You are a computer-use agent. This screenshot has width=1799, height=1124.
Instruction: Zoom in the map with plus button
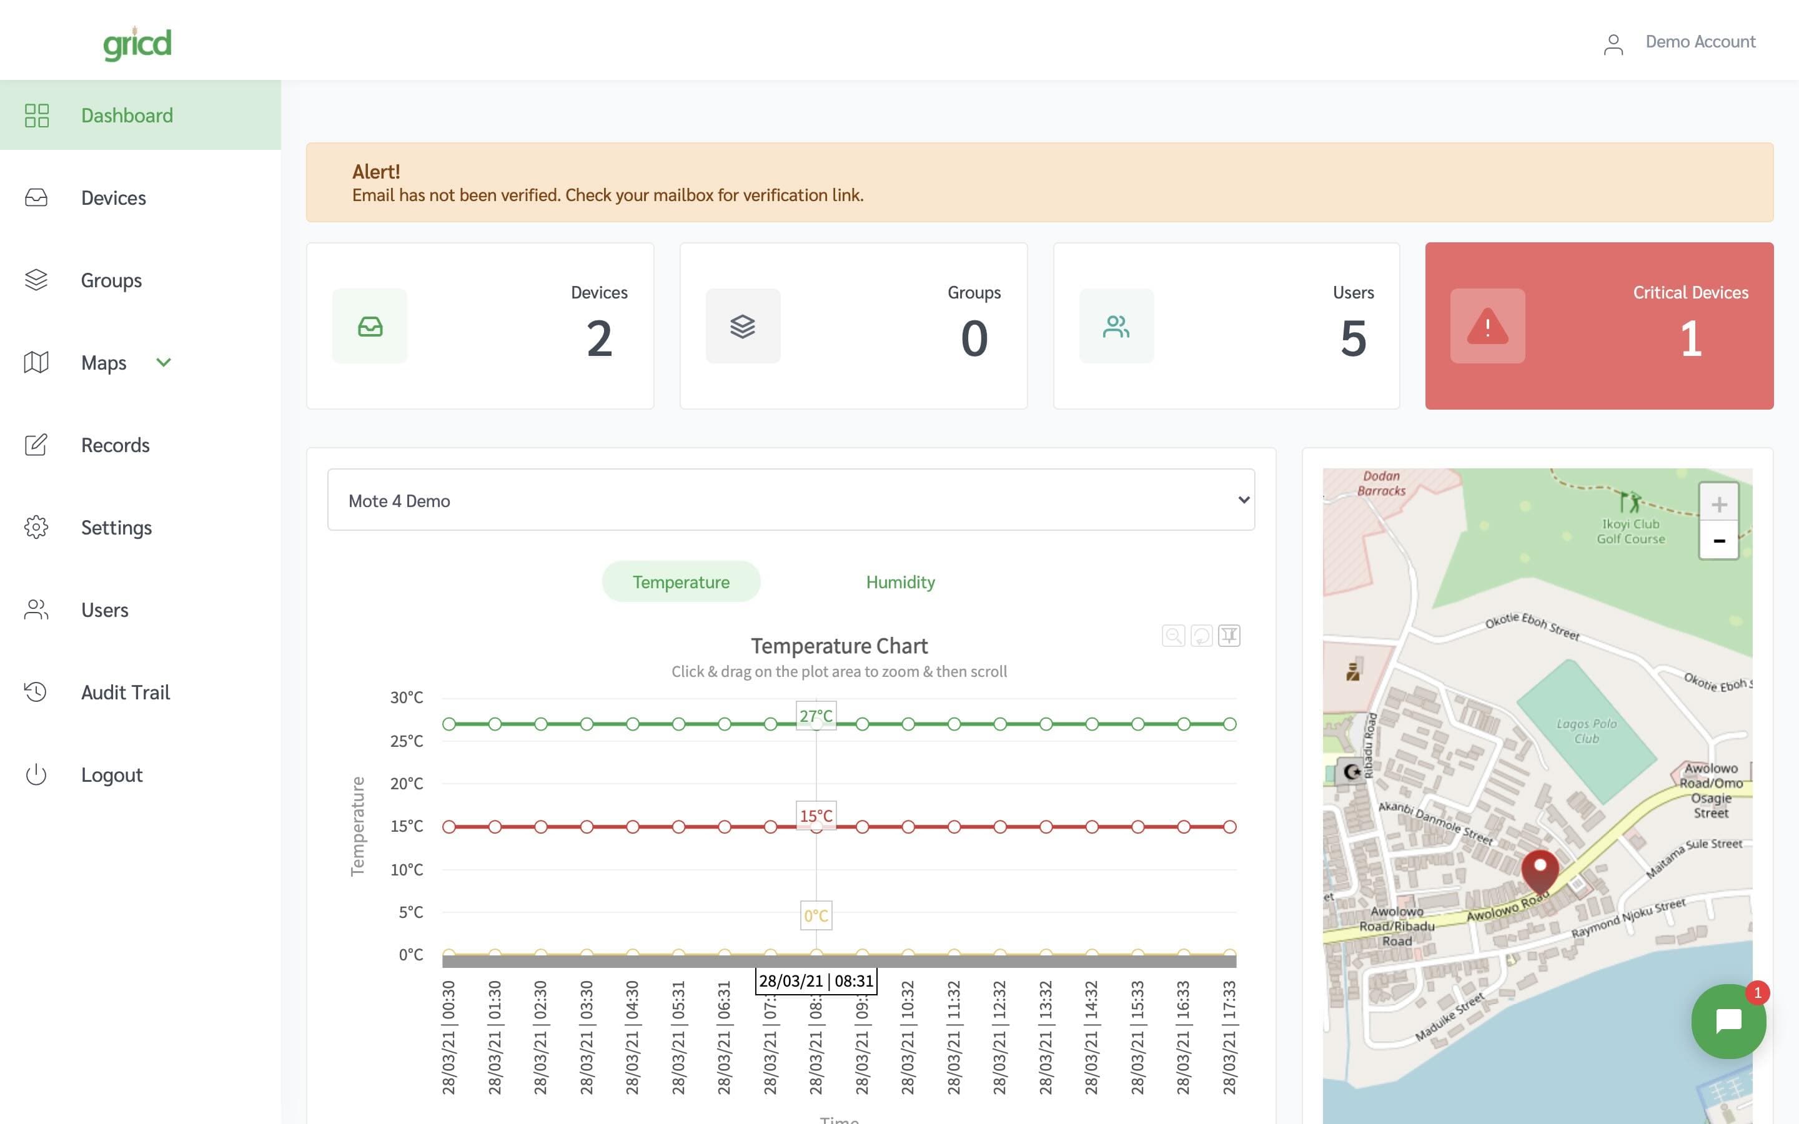coord(1718,504)
